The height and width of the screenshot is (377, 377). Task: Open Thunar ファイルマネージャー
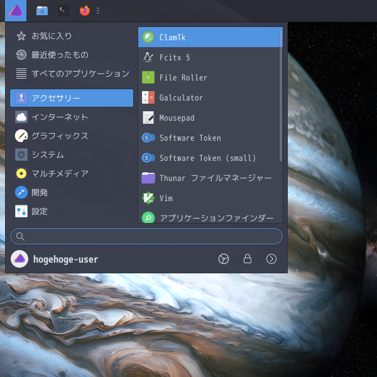210,178
